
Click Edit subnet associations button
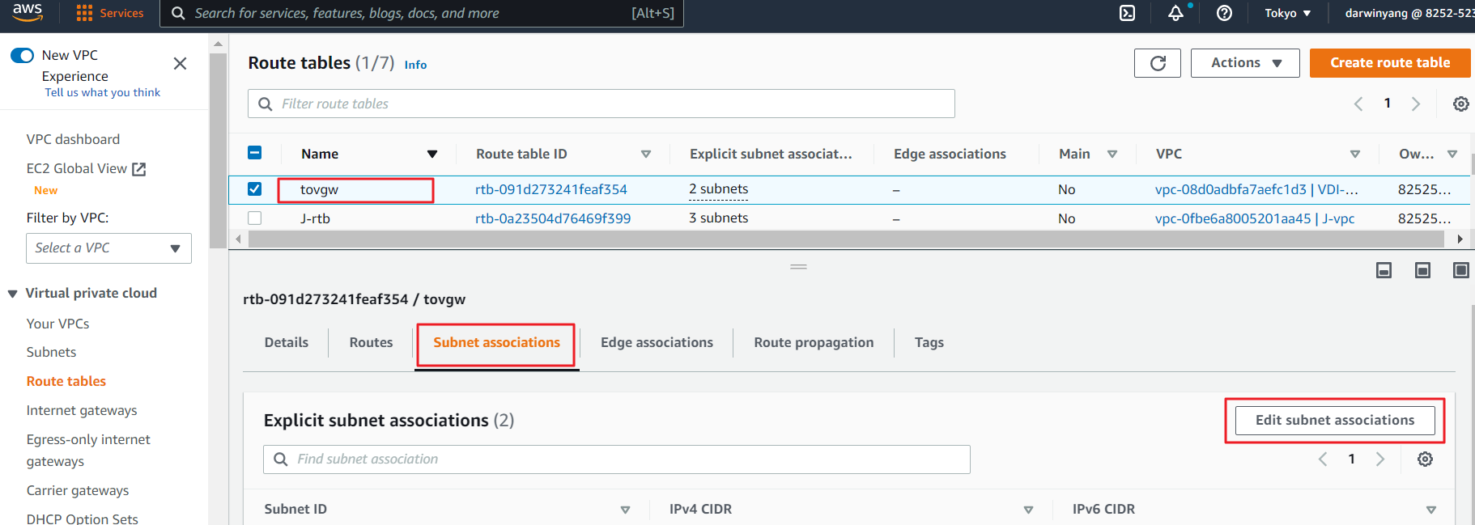[1334, 420]
